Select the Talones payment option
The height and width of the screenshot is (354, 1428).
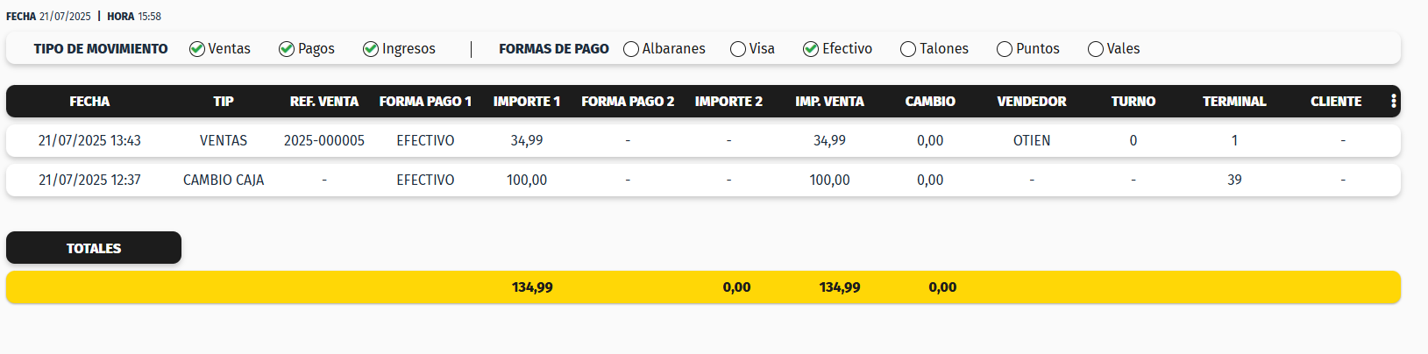click(908, 49)
